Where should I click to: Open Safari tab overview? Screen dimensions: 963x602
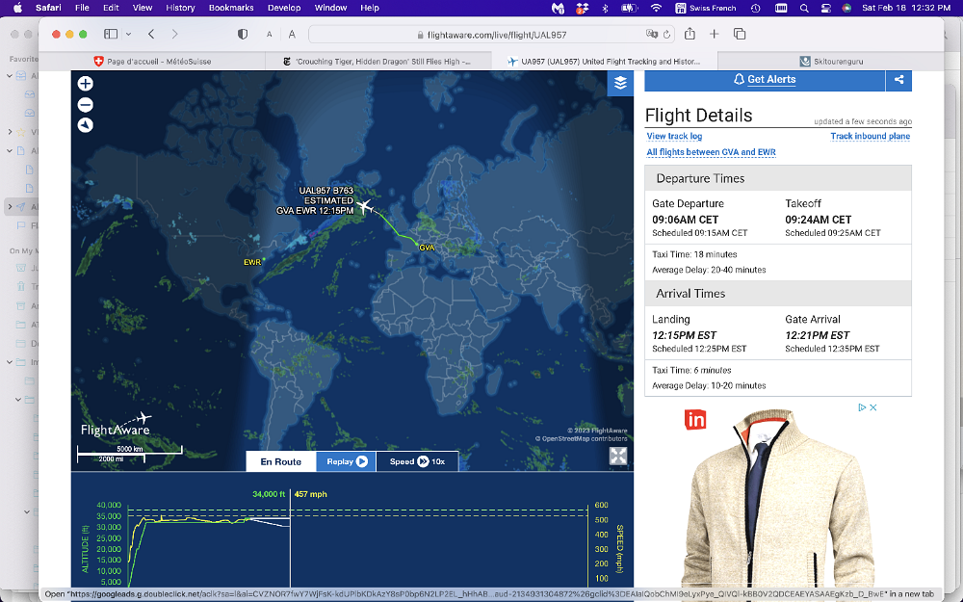[740, 34]
